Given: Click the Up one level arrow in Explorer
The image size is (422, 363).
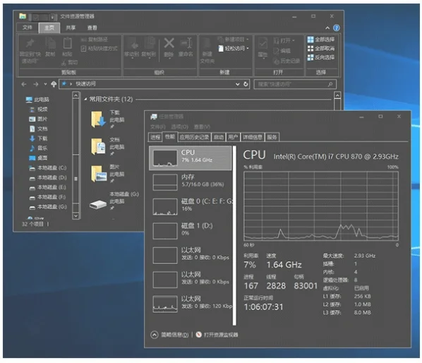Looking at the screenshot, I should tap(54, 84).
